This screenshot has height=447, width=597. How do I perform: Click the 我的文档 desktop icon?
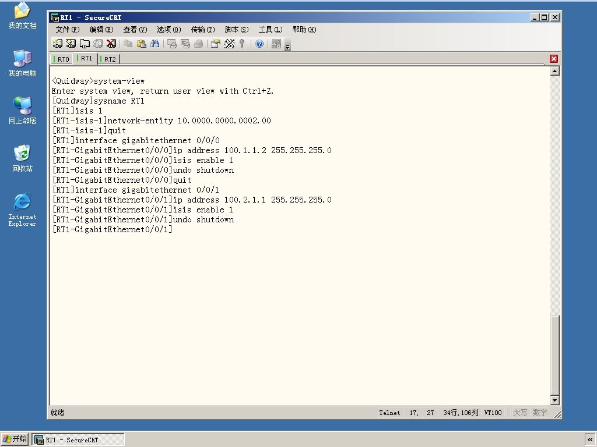[23, 16]
